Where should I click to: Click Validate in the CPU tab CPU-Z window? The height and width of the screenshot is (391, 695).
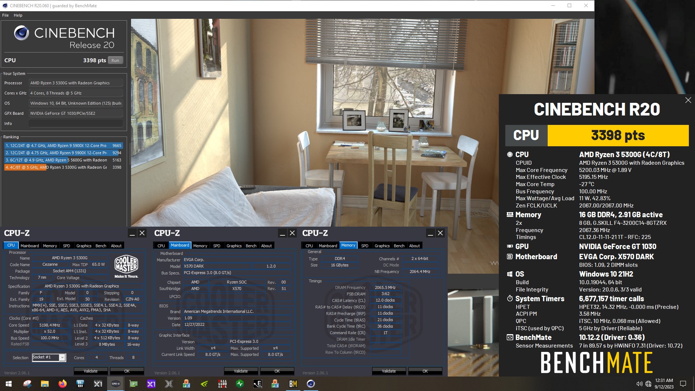(x=91, y=371)
